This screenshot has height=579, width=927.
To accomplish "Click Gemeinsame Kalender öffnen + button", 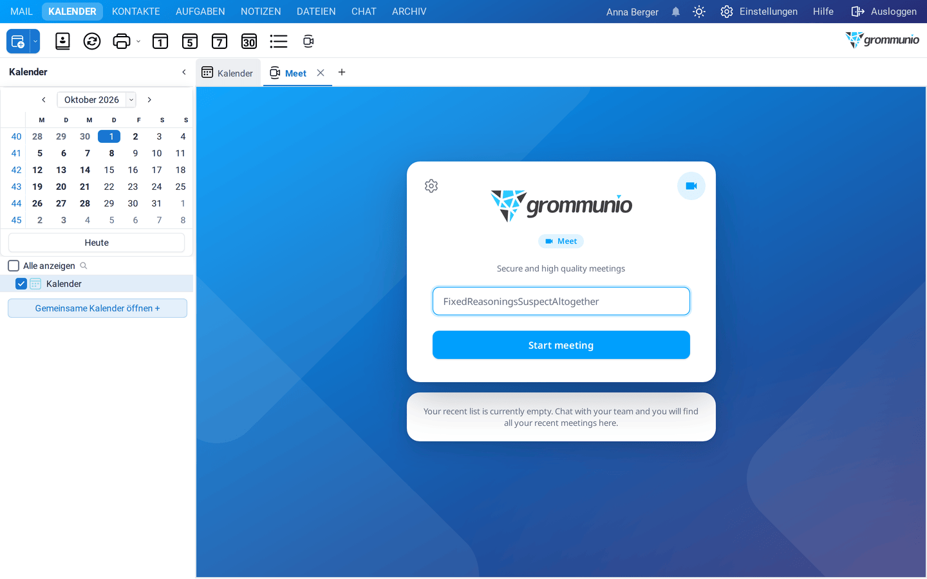I will pos(97,308).
